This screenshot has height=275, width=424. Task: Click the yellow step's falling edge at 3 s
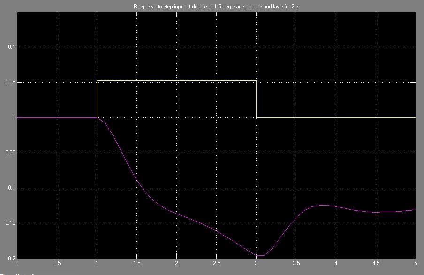coord(256,99)
